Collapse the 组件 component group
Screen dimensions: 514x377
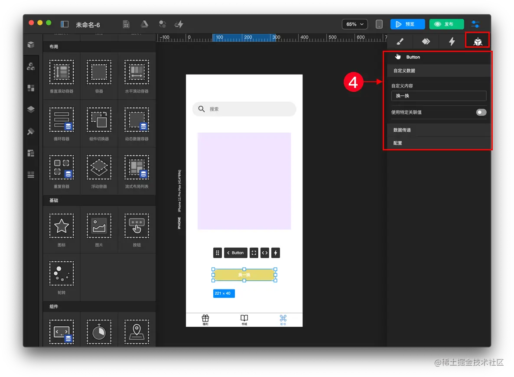click(x=99, y=306)
